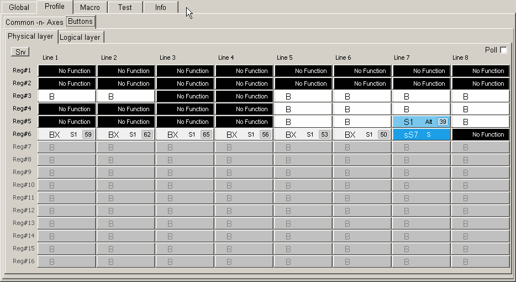Screen dimensions: 516x282
Task: Click Reg#6 Line 8 No Function cell
Action: click(x=481, y=134)
